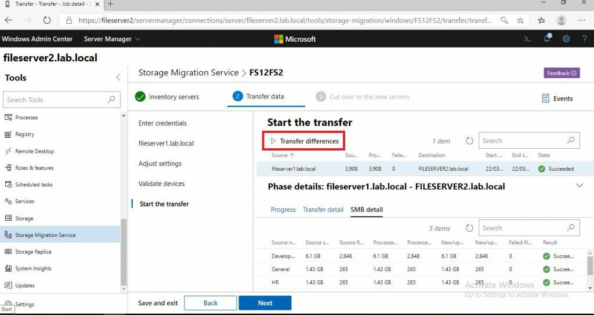Click the Next button

click(265, 303)
